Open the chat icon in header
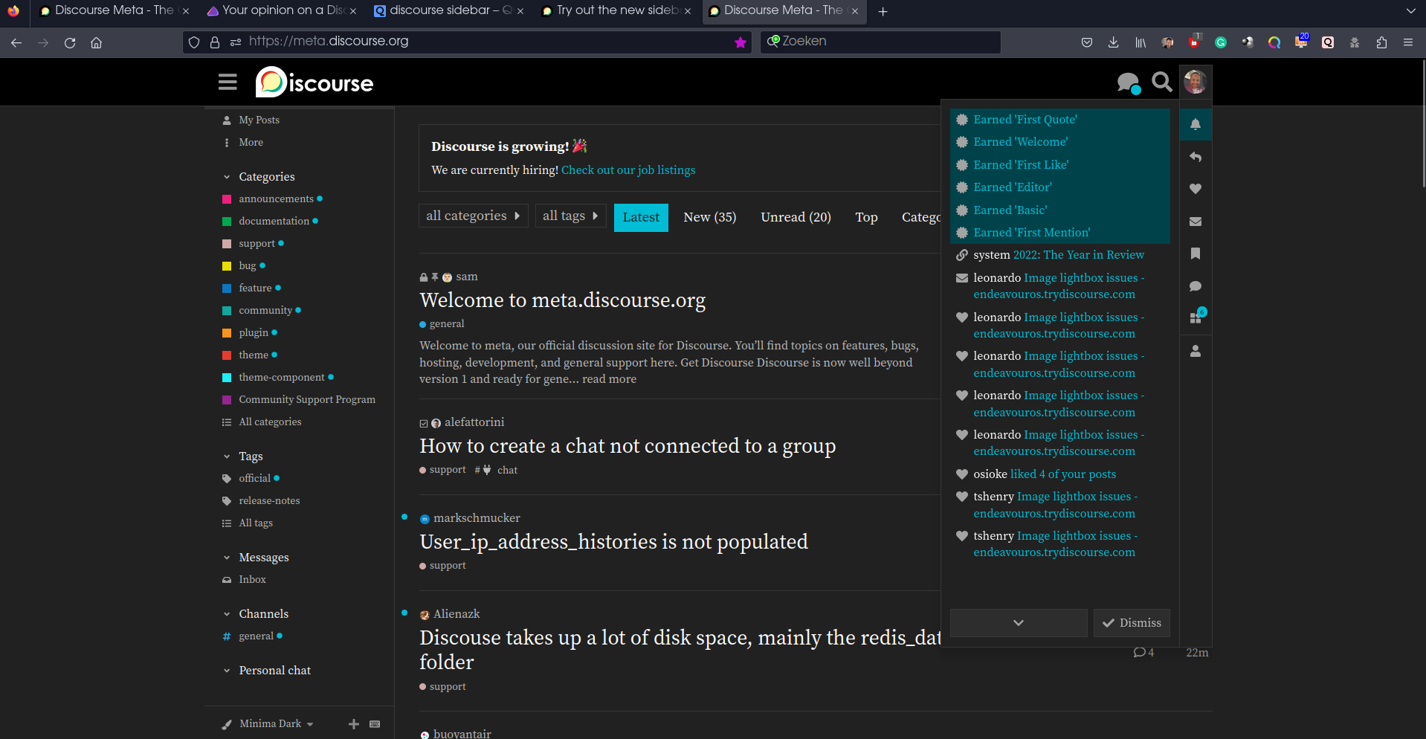Image resolution: width=1426 pixels, height=739 pixels. click(x=1128, y=83)
